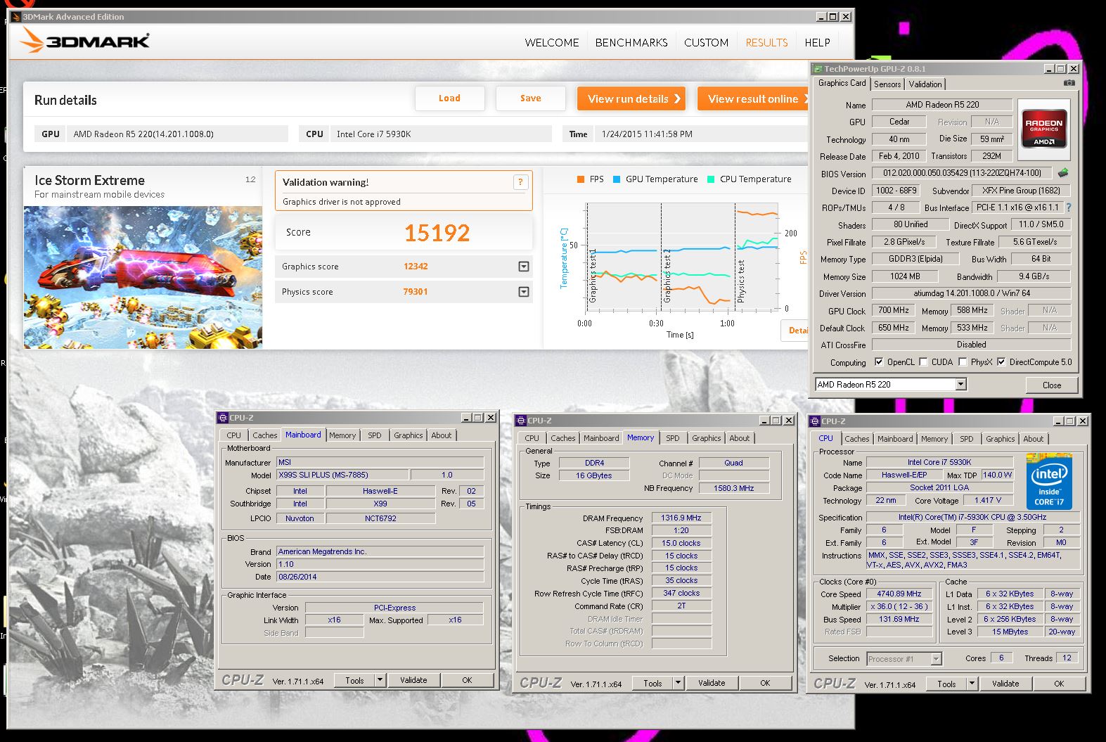Open the 3DMark RESULTS menu
The image size is (1106, 742).
tap(766, 43)
